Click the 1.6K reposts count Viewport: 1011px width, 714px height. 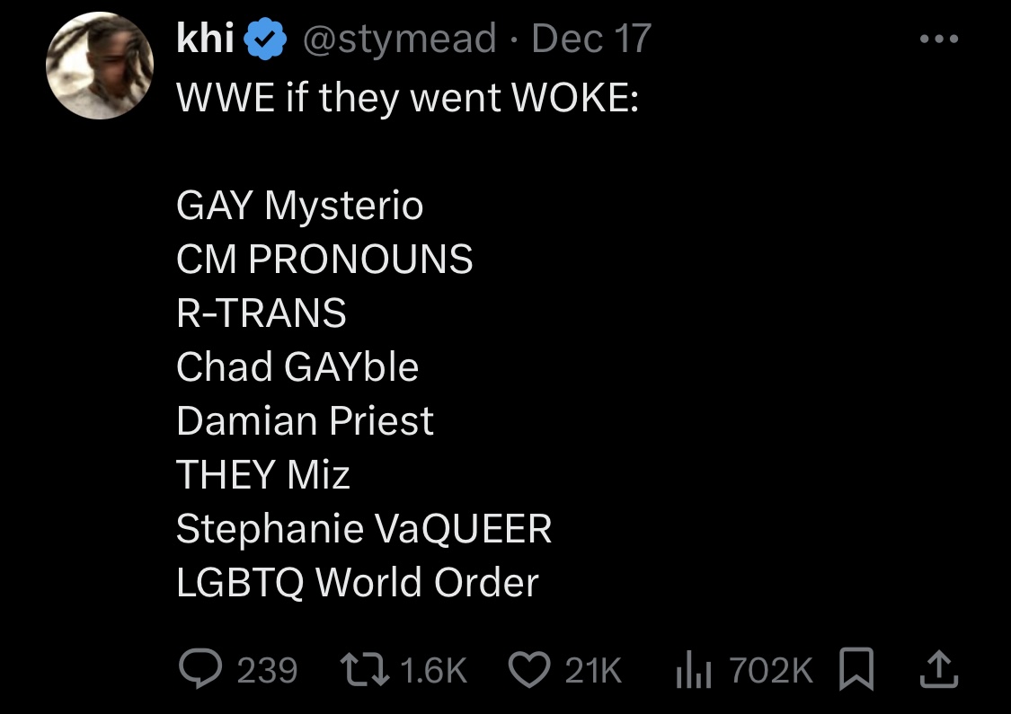430,670
